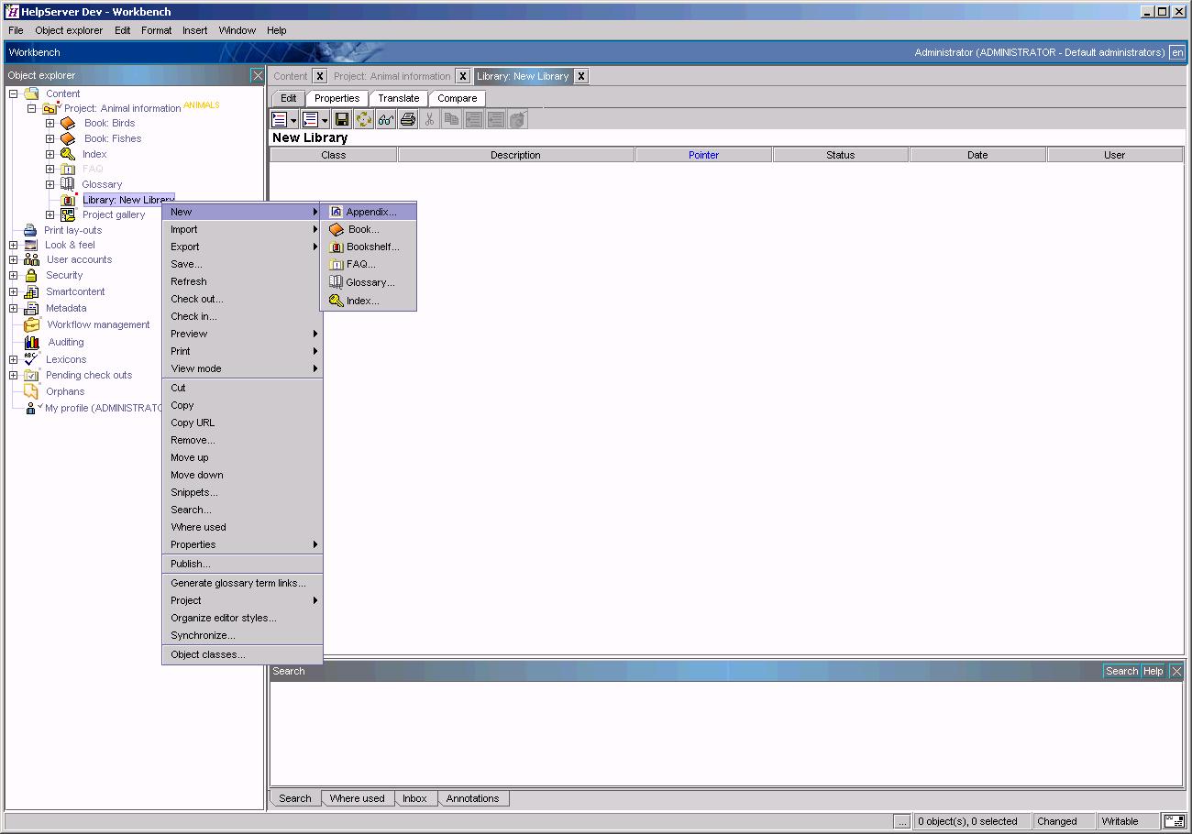Image resolution: width=1192 pixels, height=834 pixels.
Task: Select Copy URL in the context menu
Action: (242, 422)
